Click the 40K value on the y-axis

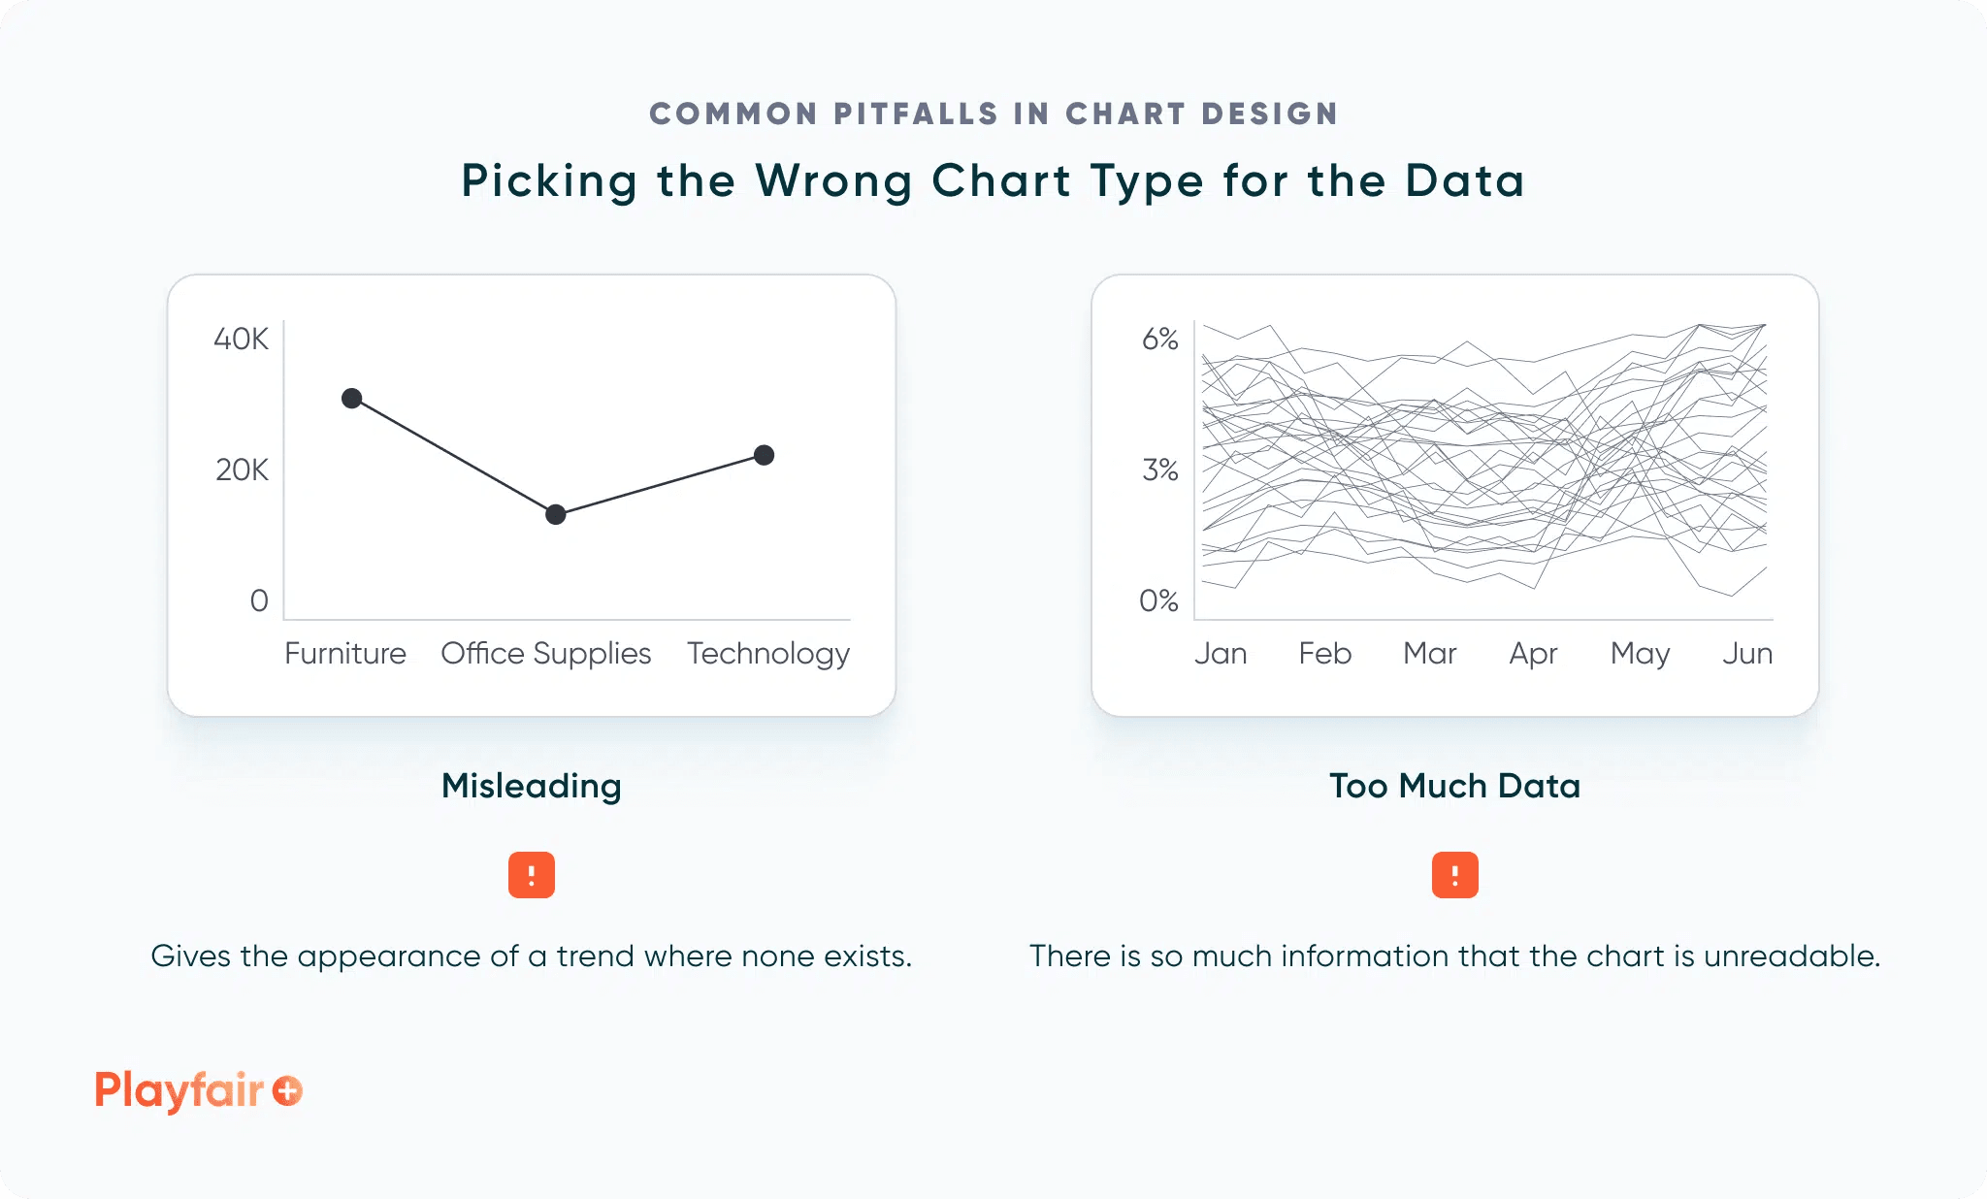[x=241, y=340]
